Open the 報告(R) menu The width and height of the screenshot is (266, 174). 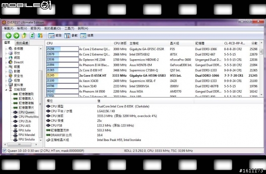pos(35,29)
